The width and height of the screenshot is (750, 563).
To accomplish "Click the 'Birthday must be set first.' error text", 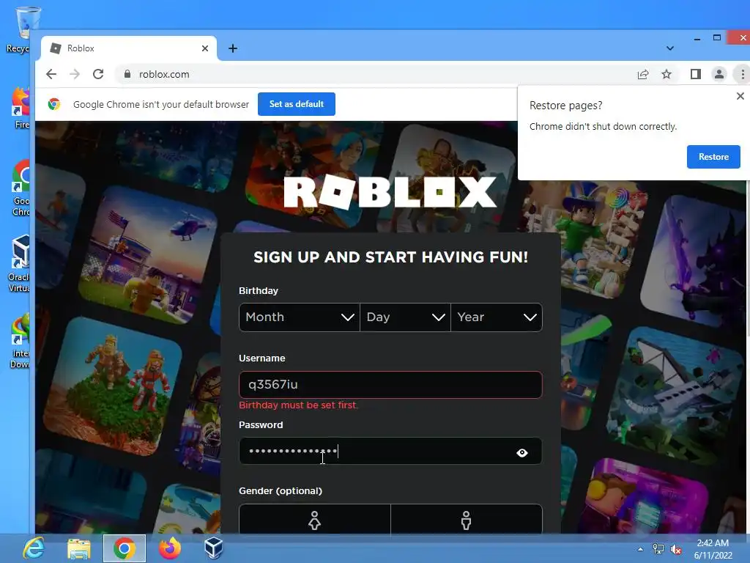I will click(x=299, y=405).
